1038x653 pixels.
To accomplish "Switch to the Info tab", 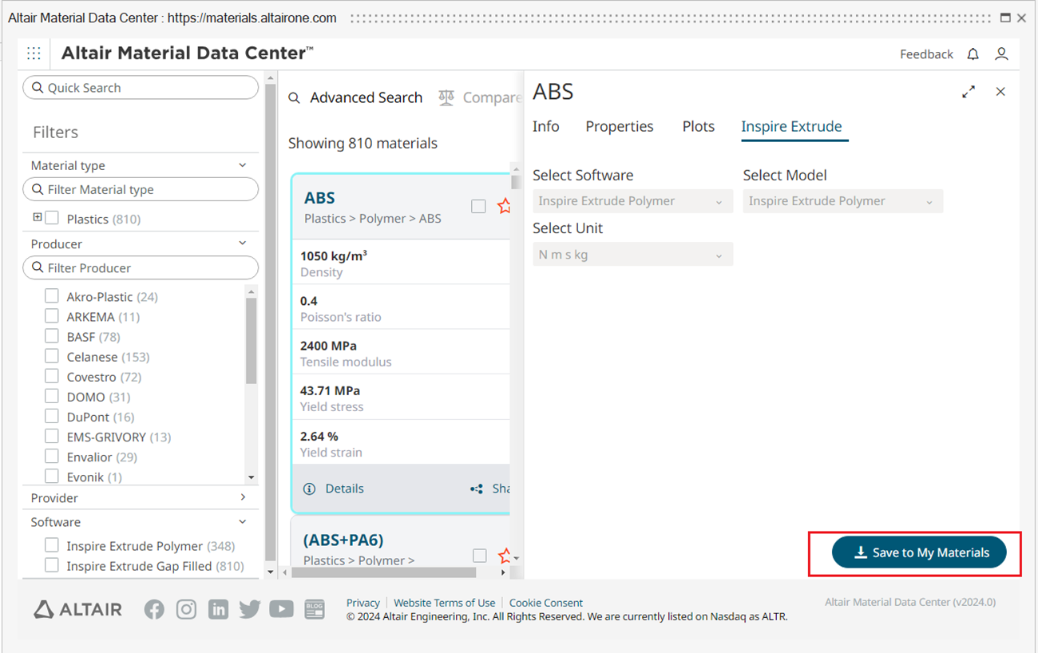I will click(x=546, y=126).
